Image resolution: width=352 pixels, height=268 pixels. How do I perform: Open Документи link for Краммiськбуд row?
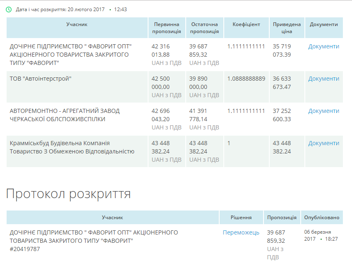[323, 143]
